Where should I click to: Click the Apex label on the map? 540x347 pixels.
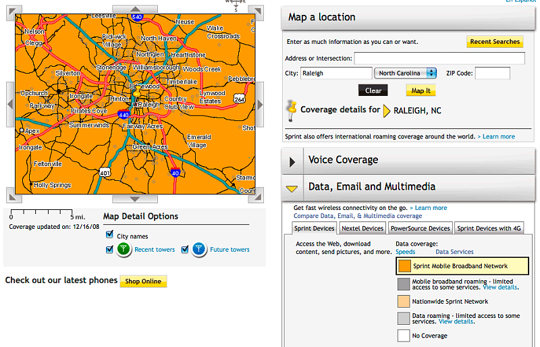(x=32, y=131)
